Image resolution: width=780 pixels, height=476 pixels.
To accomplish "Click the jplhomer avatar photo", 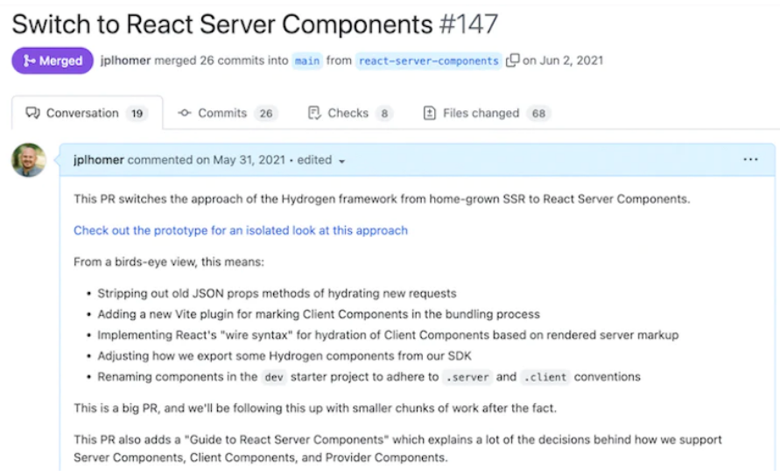I will coord(29,160).
